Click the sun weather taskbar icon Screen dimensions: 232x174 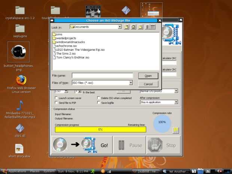click(x=103, y=171)
